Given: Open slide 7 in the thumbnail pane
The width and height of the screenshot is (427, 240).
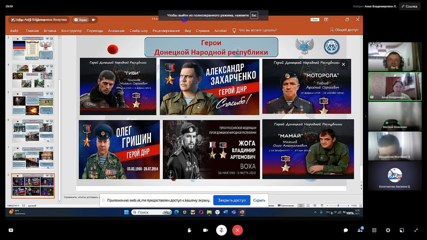Looking at the screenshot, I should (x=33, y=158).
